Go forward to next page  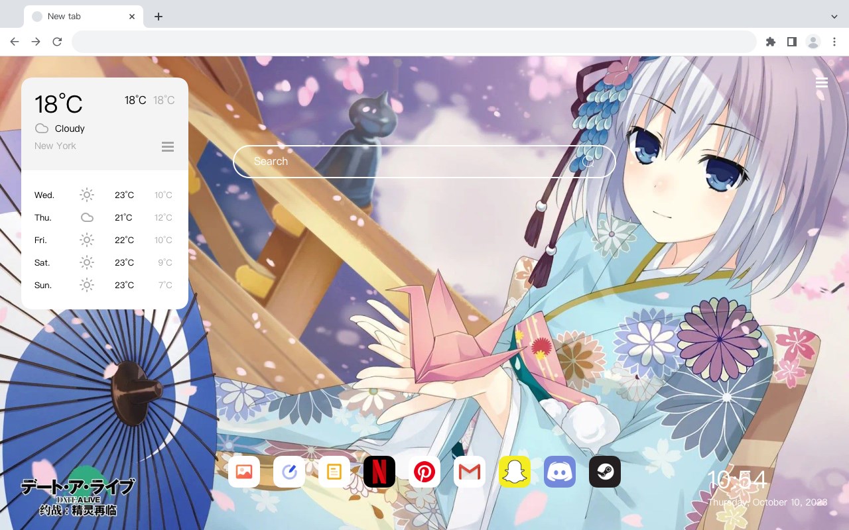coord(36,42)
